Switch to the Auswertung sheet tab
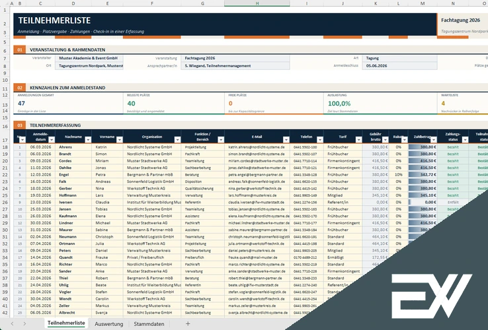This screenshot has height=330, width=488. 109,324
